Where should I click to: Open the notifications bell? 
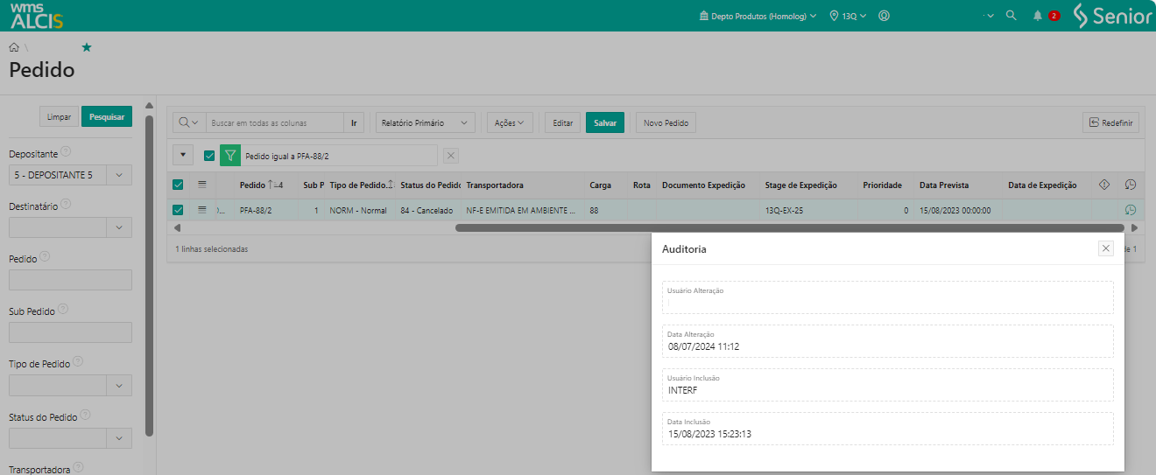click(x=1038, y=16)
